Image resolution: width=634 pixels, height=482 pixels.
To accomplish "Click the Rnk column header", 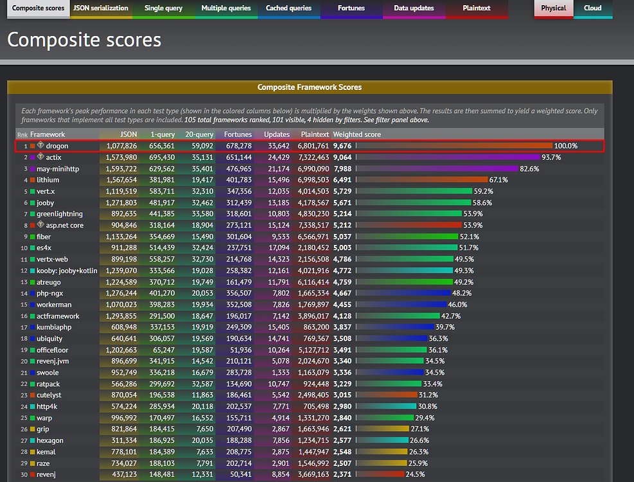I will click(22, 135).
